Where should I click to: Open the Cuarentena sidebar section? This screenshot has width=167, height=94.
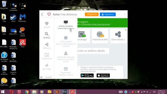pyautogui.click(x=47, y=56)
